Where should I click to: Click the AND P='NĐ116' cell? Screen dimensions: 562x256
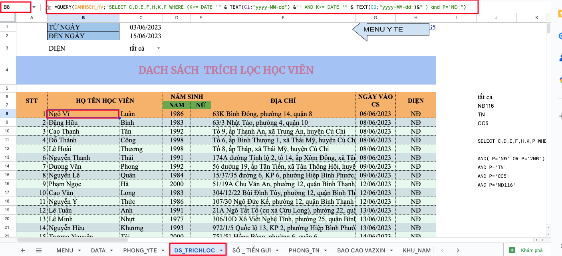pyautogui.click(x=496, y=185)
